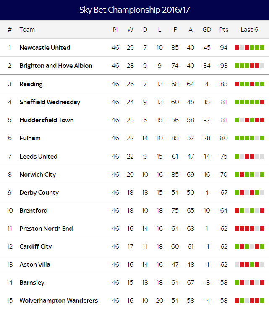Select Leeds United in the table
Viewport: 269px width, 309px height.
click(x=38, y=157)
